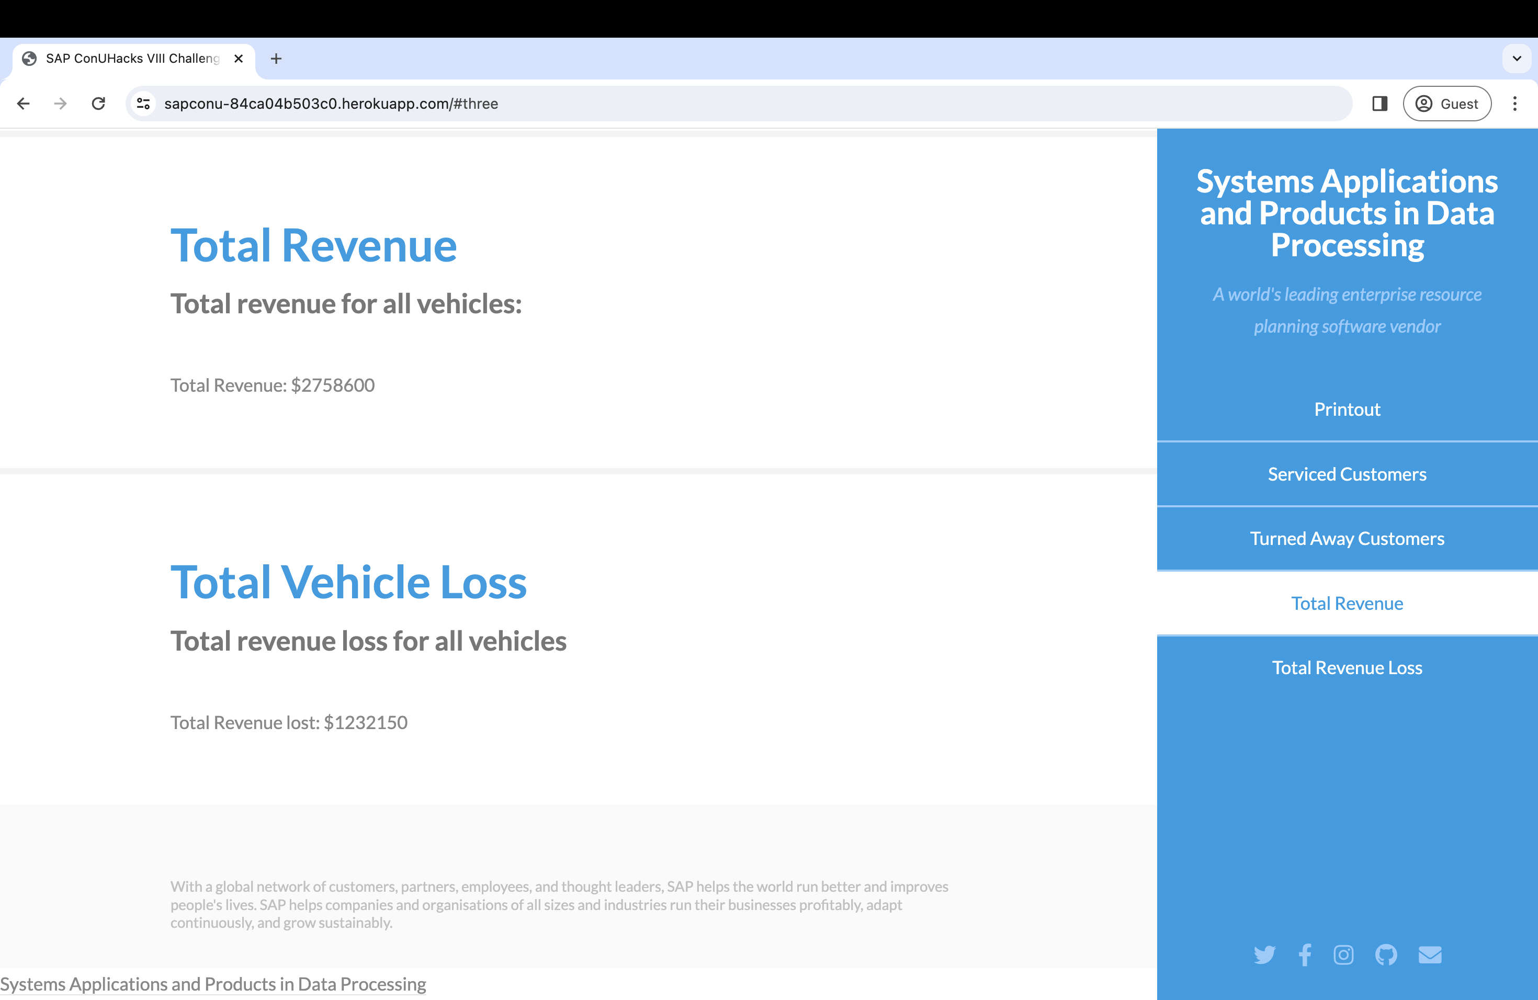
Task: Reload the page with refresh icon
Action: coord(98,104)
